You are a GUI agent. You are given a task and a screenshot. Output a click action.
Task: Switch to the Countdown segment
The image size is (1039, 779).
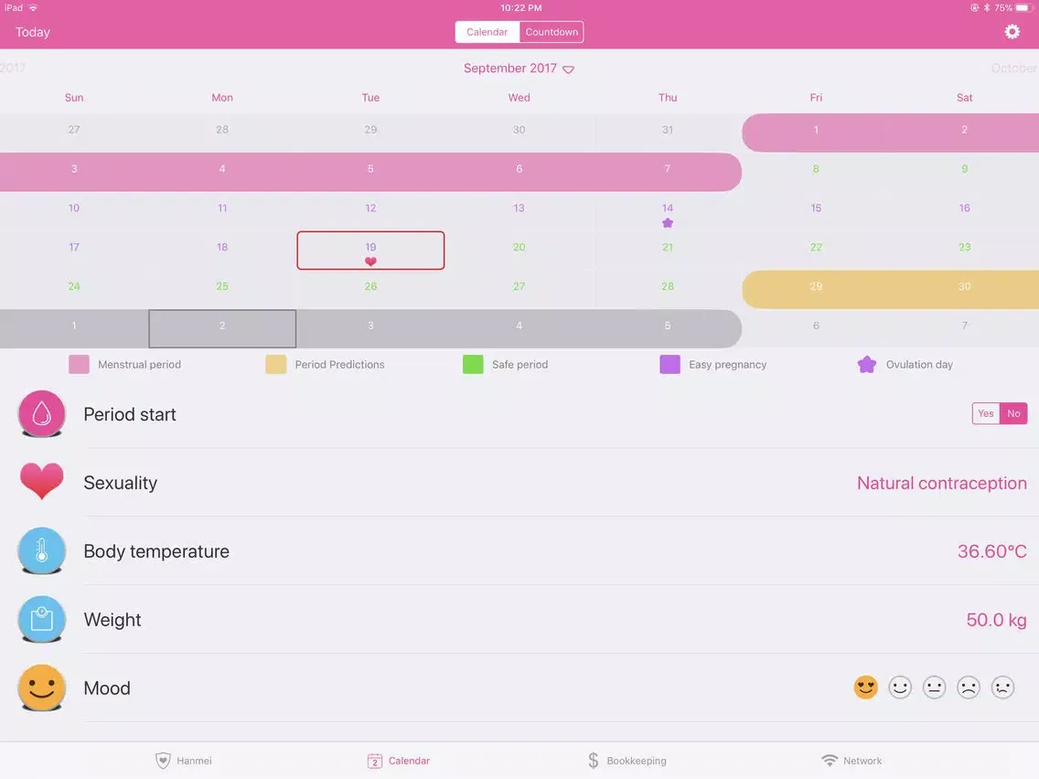[552, 32]
